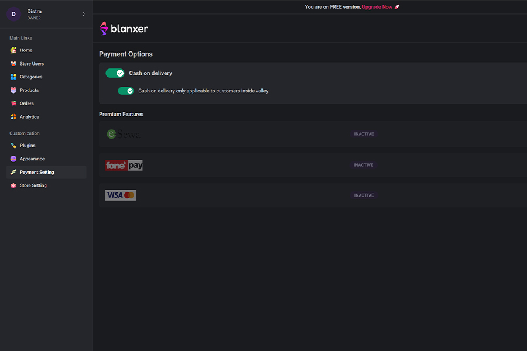Click the Orders icon in sidebar
The image size is (527, 351).
13,104
